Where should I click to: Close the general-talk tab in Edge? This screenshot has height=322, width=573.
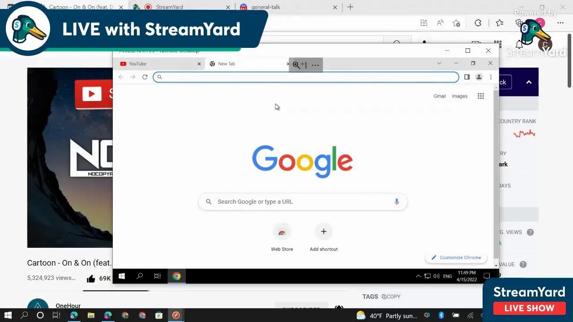coord(335,7)
